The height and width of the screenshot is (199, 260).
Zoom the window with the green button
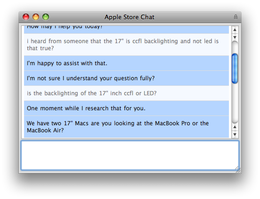click(46, 17)
